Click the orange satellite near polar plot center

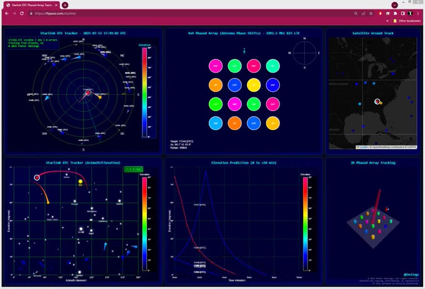100,97
